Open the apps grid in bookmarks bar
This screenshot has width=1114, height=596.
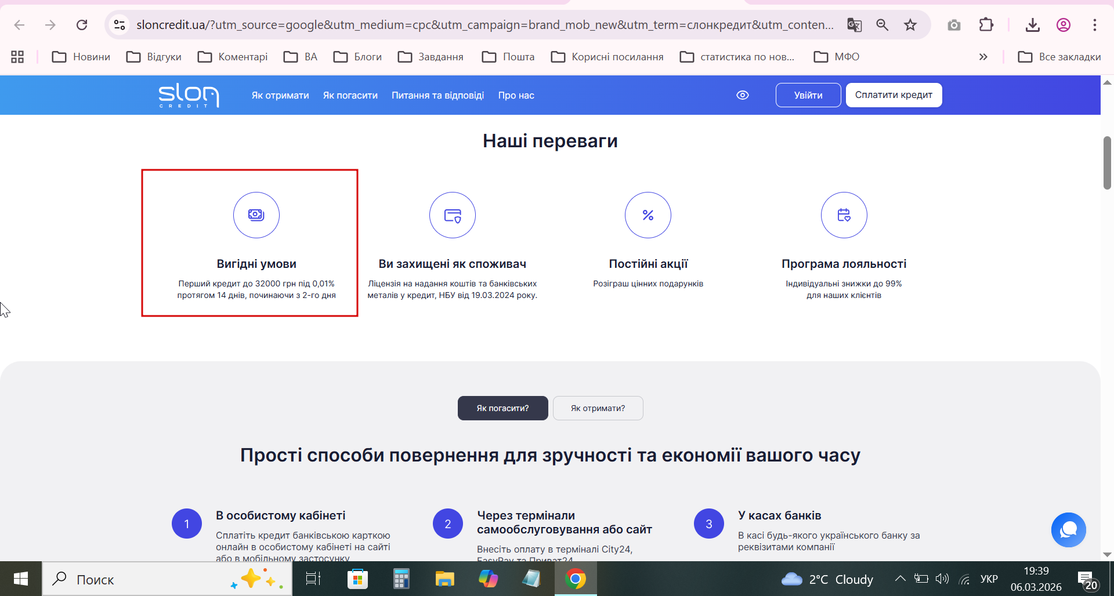[x=17, y=57]
